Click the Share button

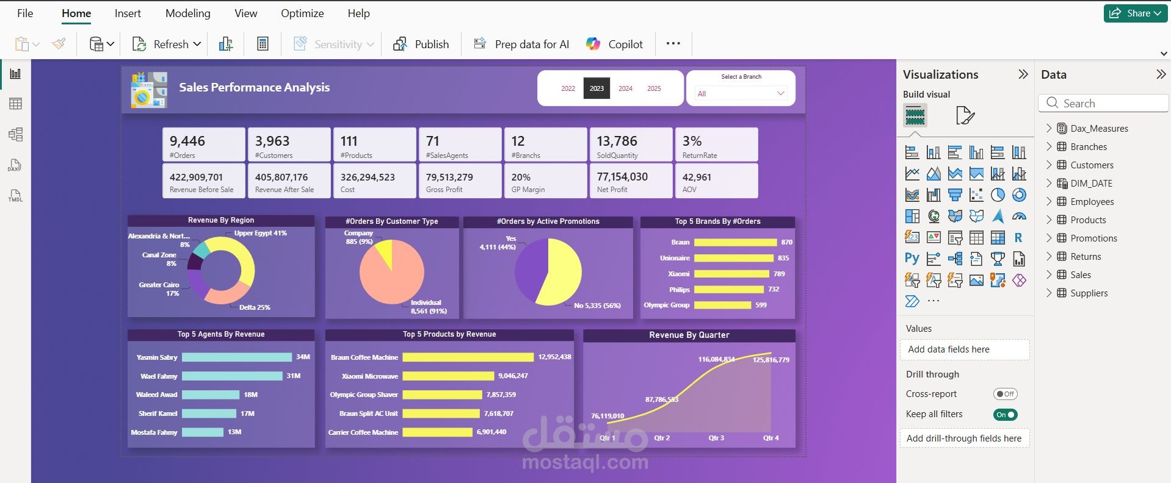(x=1135, y=13)
